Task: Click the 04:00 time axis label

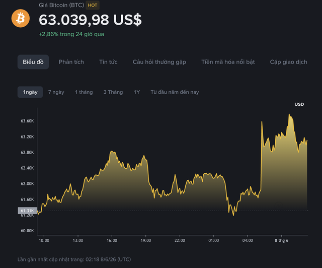Action: tap(248, 240)
